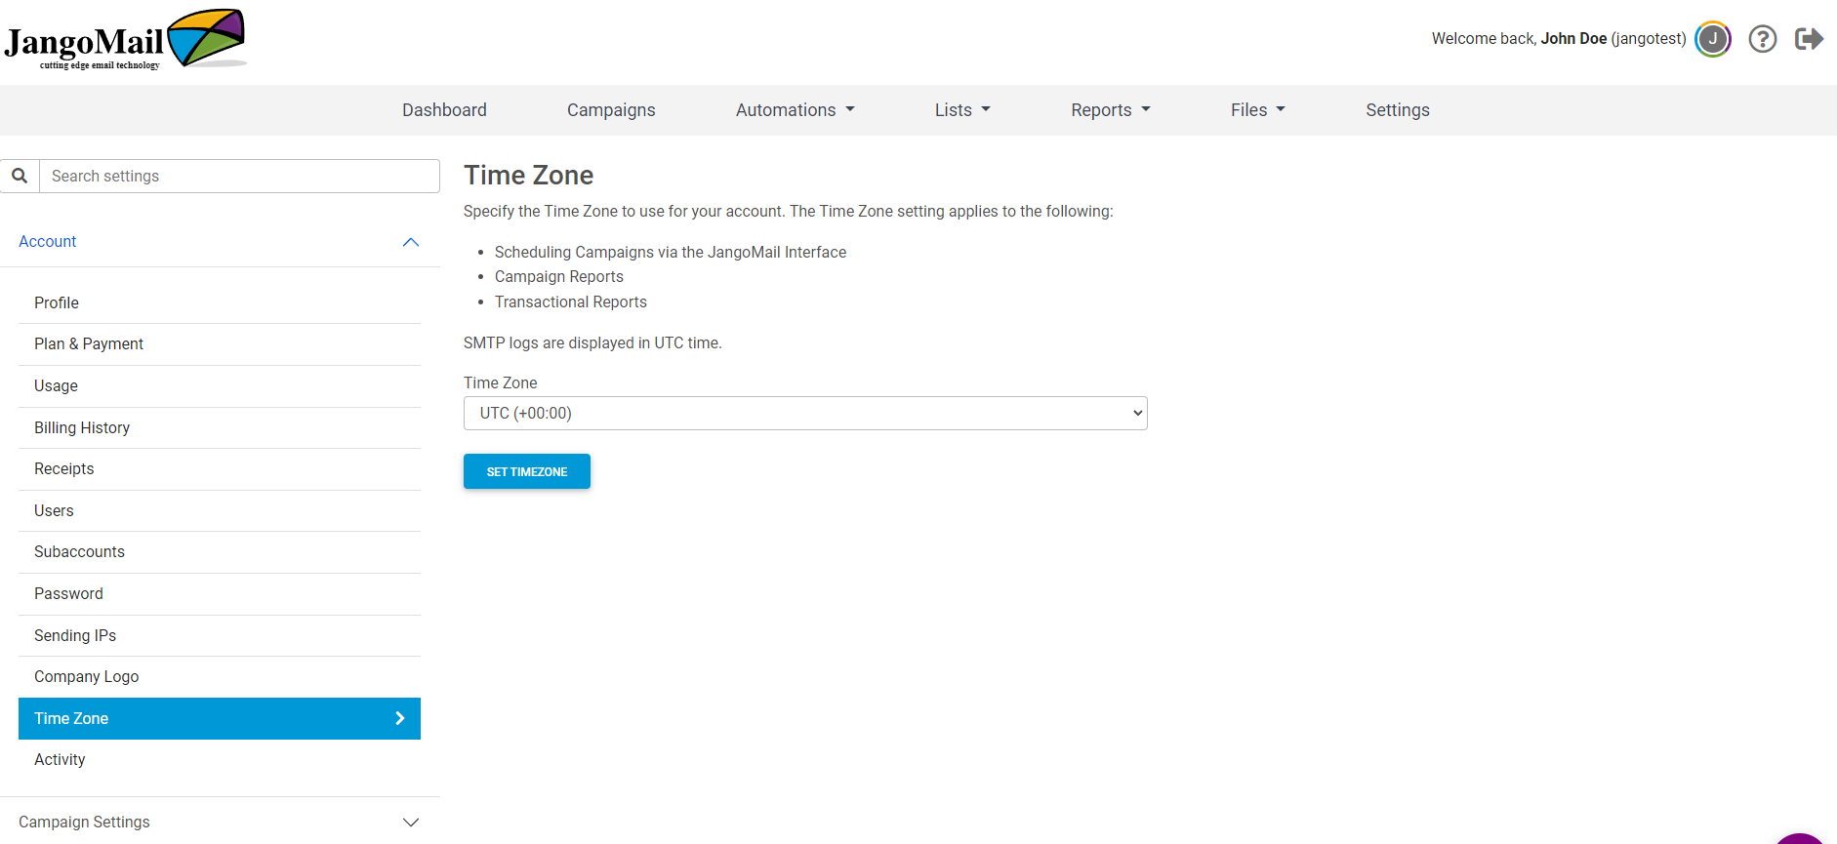The height and width of the screenshot is (844, 1837).
Task: Open the Lists dropdown menu
Action: [961, 110]
